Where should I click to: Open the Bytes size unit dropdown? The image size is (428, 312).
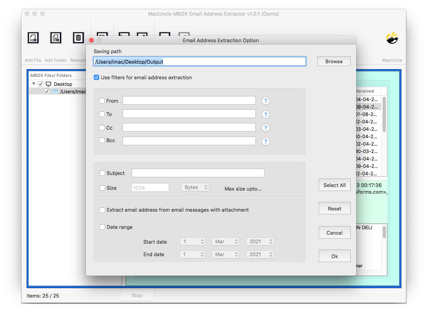pos(195,187)
